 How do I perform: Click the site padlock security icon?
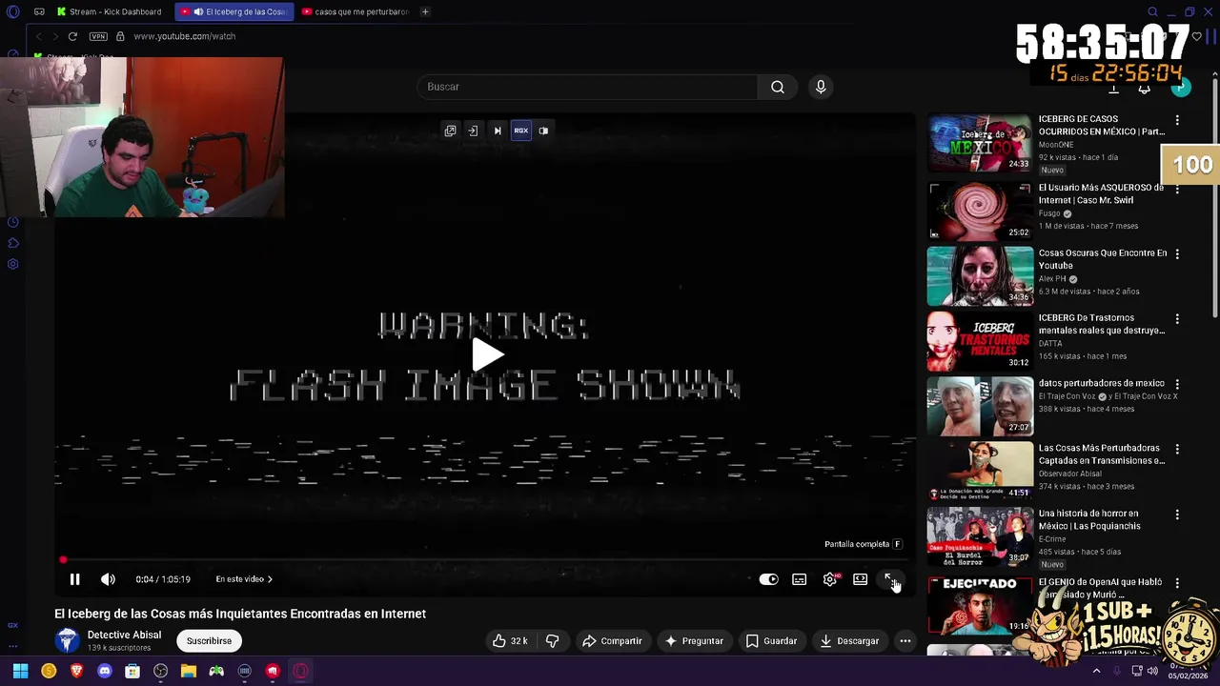tap(120, 36)
